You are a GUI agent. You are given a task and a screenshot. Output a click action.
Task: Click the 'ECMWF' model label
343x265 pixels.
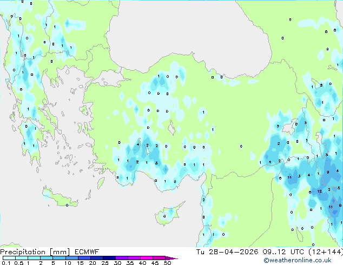pos(87,252)
